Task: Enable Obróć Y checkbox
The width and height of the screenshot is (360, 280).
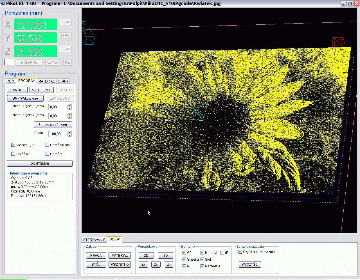Action: 47,154
